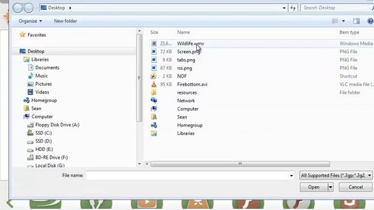This screenshot has height=210, width=374.
Task: Click the Desktop icon in address bar
Action: (43, 8)
